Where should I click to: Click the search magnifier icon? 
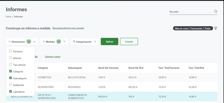[216, 11]
